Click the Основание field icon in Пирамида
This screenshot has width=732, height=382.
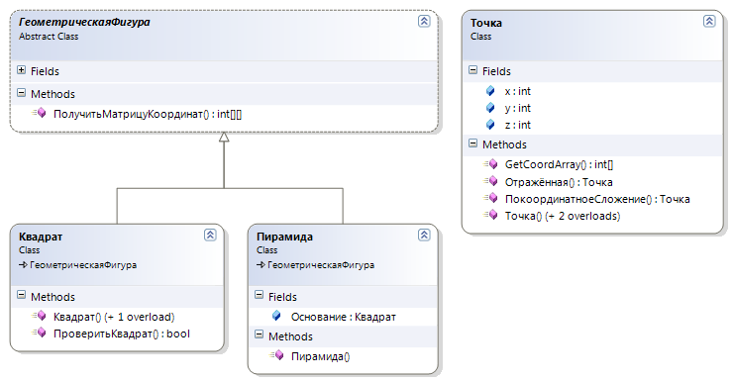pos(276,317)
